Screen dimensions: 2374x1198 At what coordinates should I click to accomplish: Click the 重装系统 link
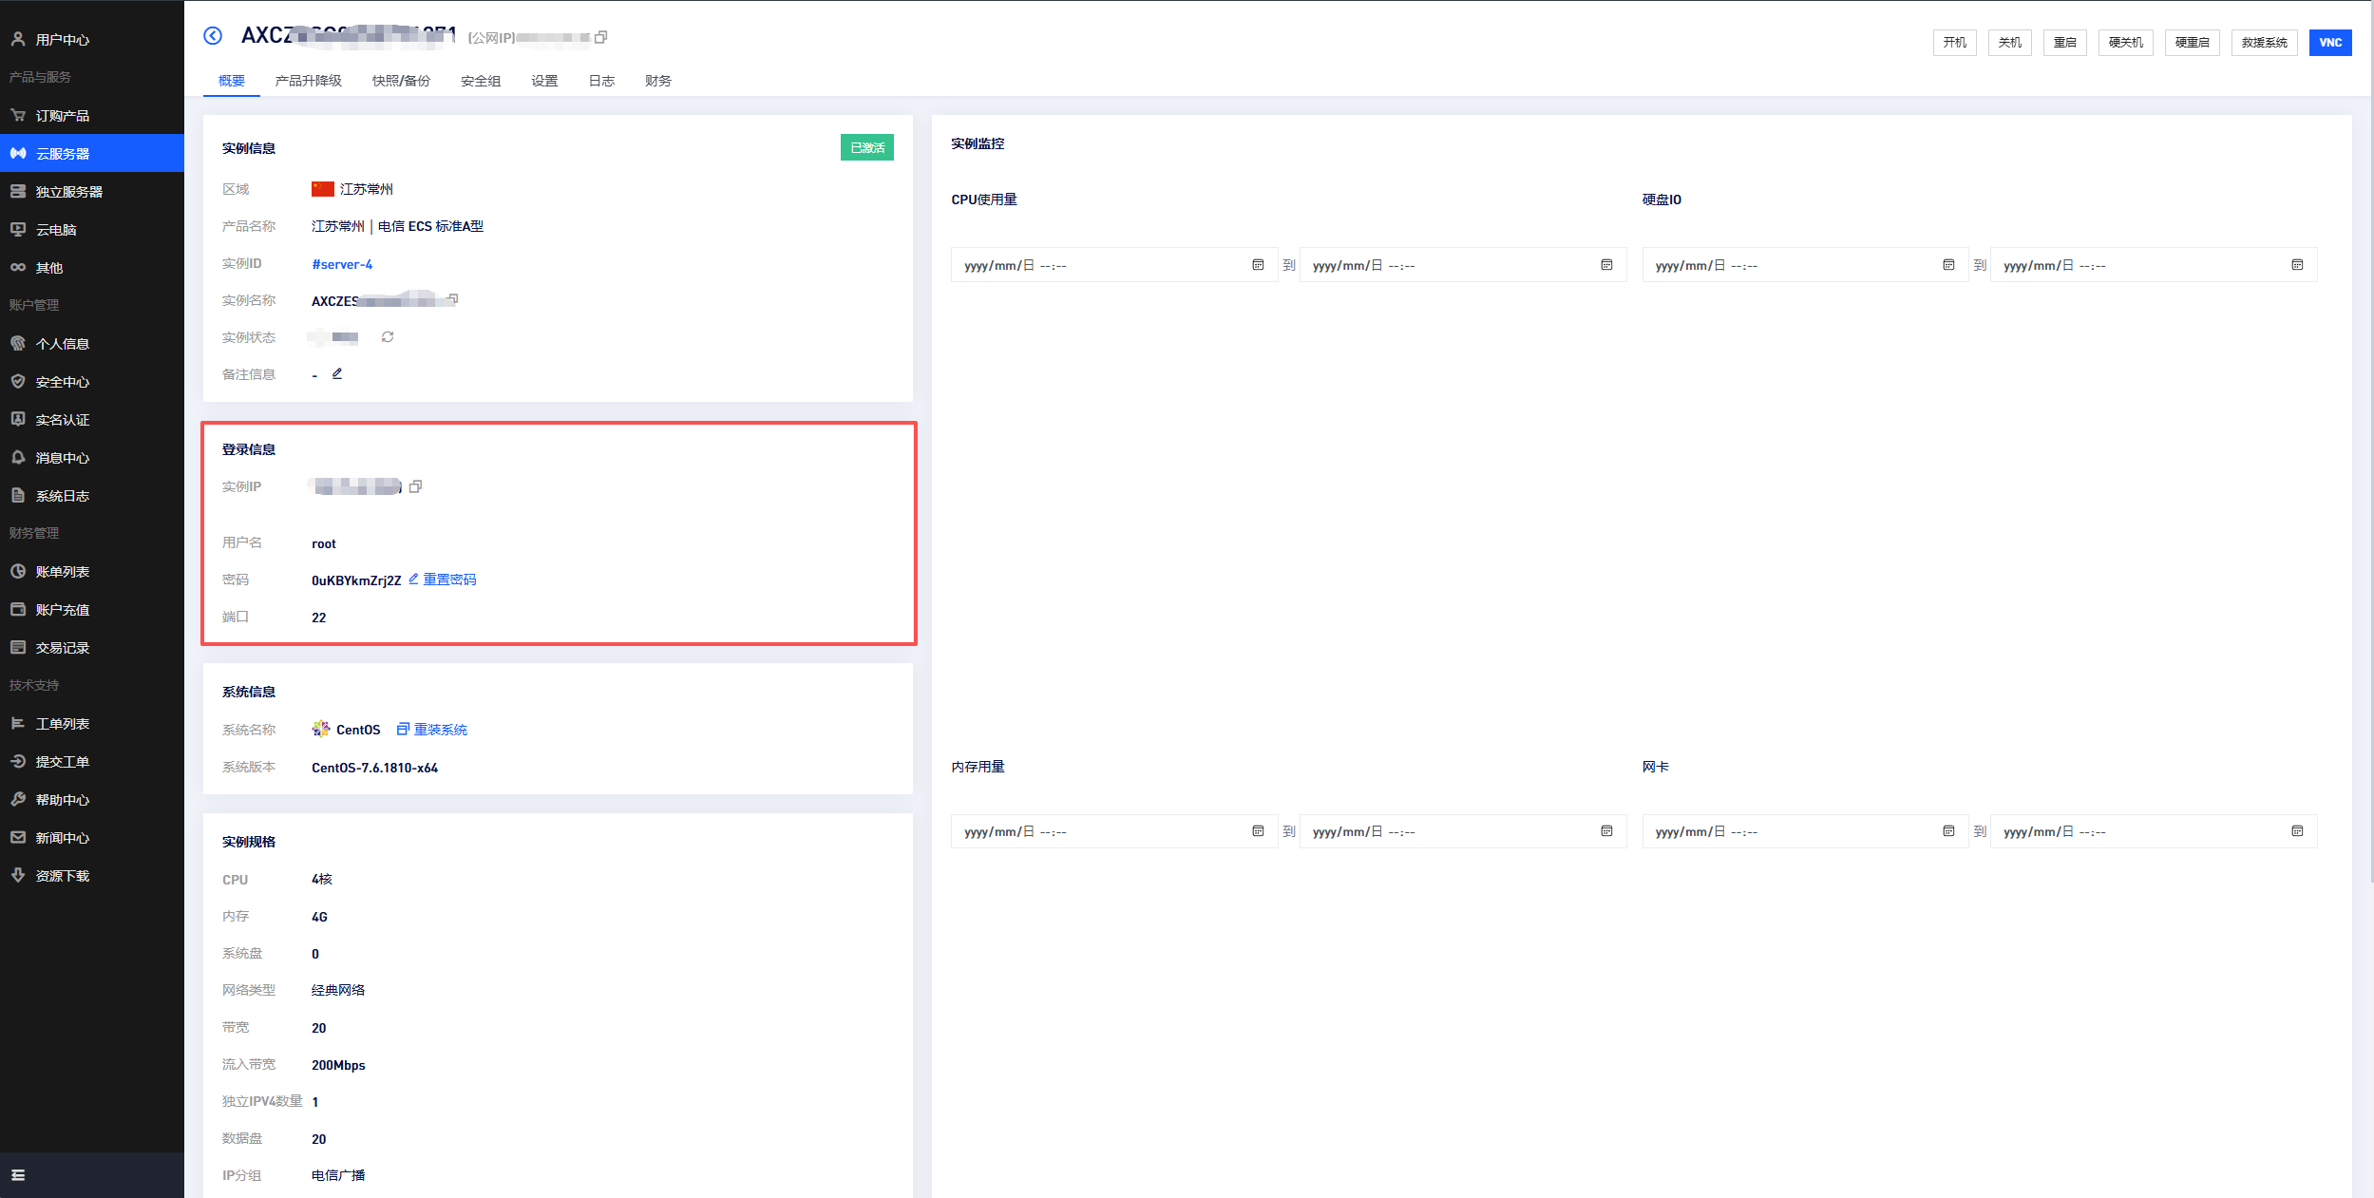point(440,730)
